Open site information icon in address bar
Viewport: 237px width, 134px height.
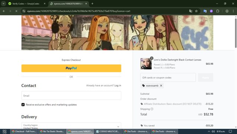pos(24,11)
